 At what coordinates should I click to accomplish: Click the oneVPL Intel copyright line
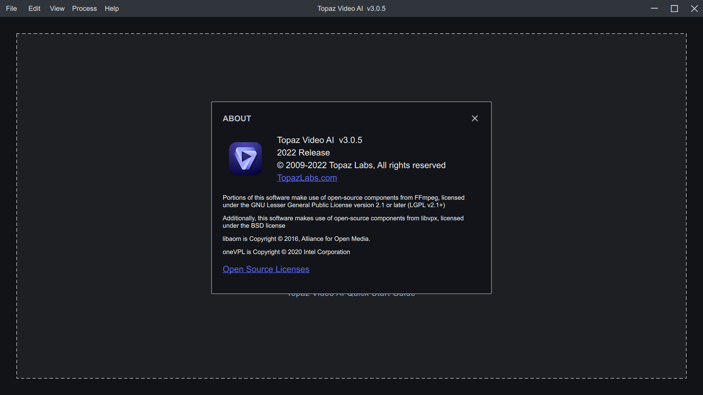286,252
